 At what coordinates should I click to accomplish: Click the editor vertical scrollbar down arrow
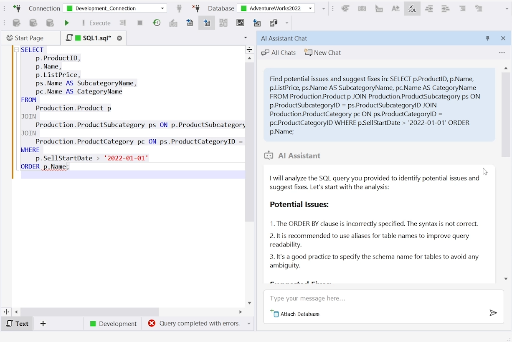(x=250, y=303)
